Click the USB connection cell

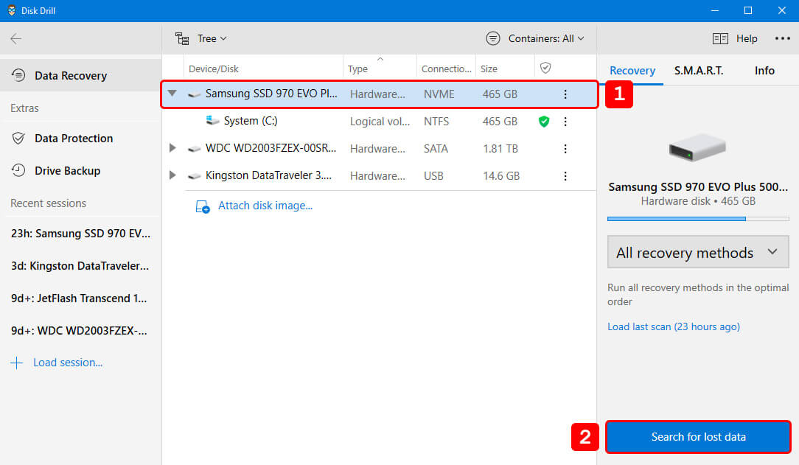tap(433, 175)
